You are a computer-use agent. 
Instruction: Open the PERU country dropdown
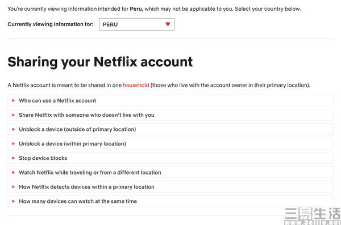click(x=136, y=24)
